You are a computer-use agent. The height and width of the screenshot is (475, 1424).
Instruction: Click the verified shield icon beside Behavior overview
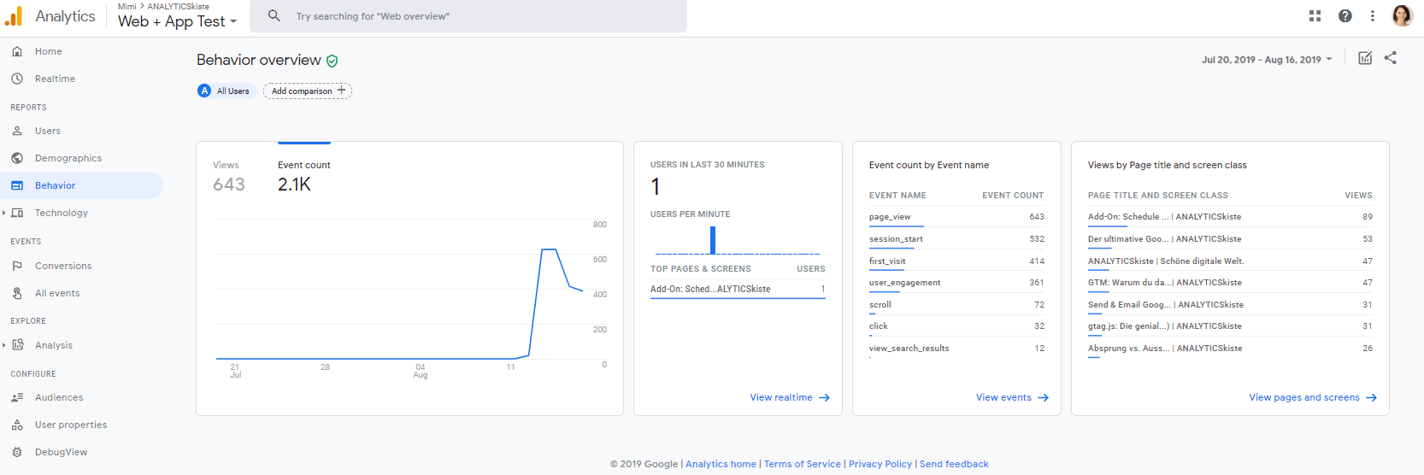tap(332, 61)
